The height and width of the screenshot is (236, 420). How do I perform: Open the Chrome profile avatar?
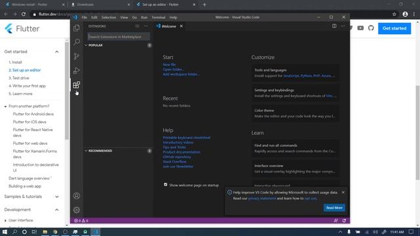point(405,14)
